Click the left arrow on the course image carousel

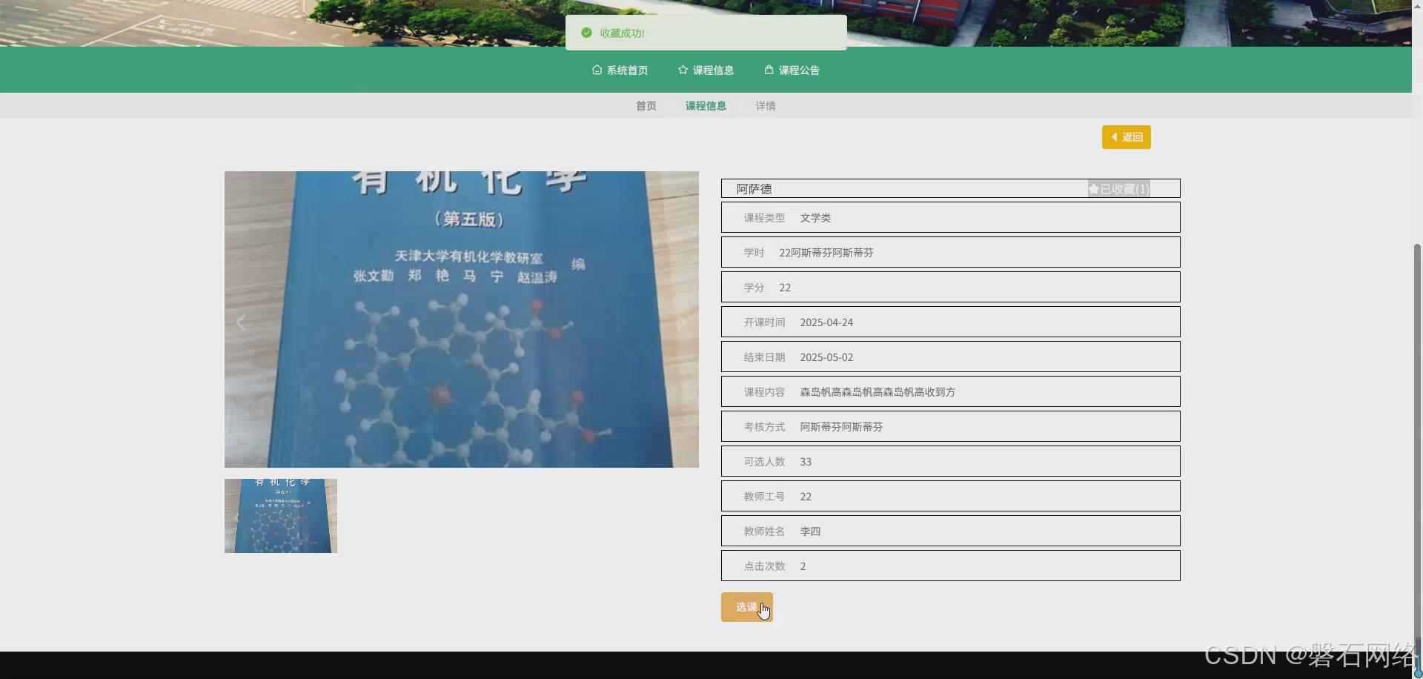pyautogui.click(x=240, y=322)
